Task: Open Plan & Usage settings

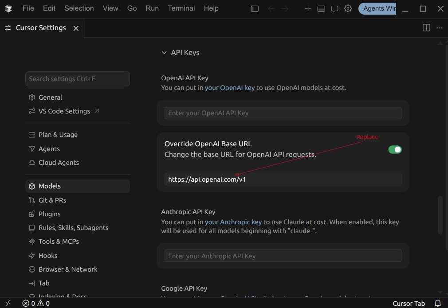Action: pos(78,135)
